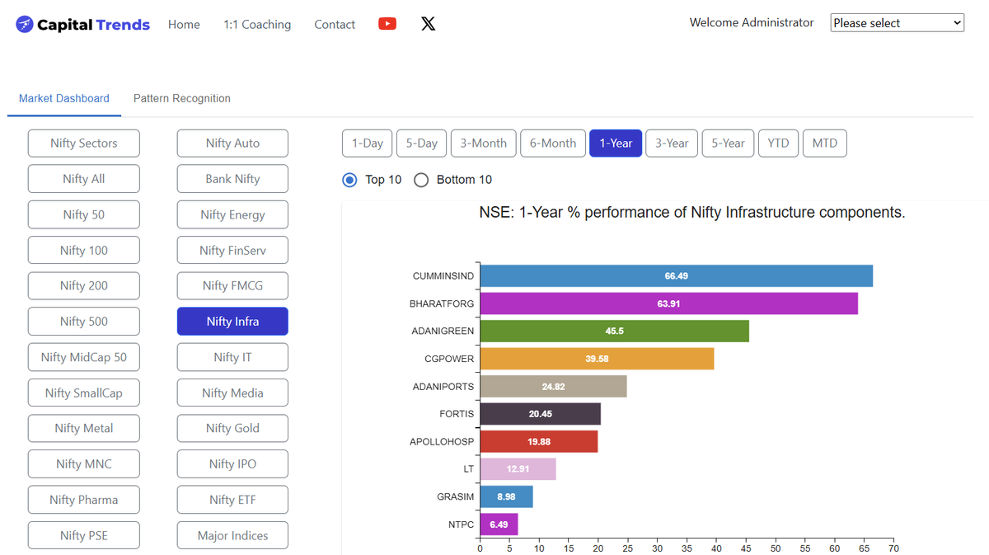Select the Nifty 50 button
Viewport: 989px width, 555px height.
[84, 214]
